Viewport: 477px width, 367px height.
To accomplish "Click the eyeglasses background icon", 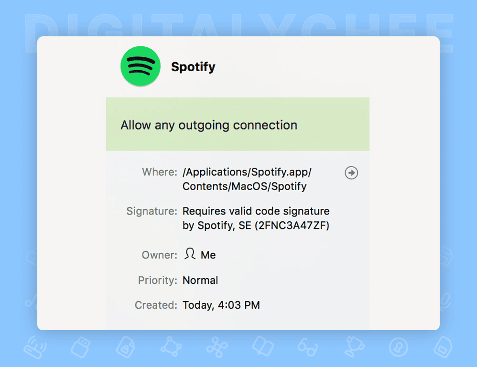I will pos(308,347).
